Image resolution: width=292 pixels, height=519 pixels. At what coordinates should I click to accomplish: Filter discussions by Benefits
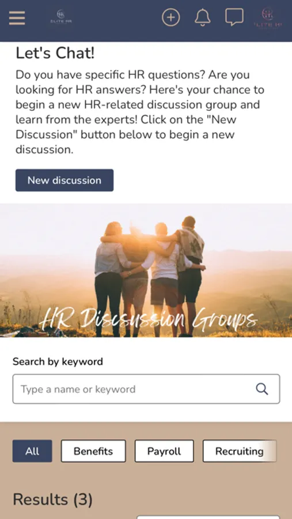(93, 451)
